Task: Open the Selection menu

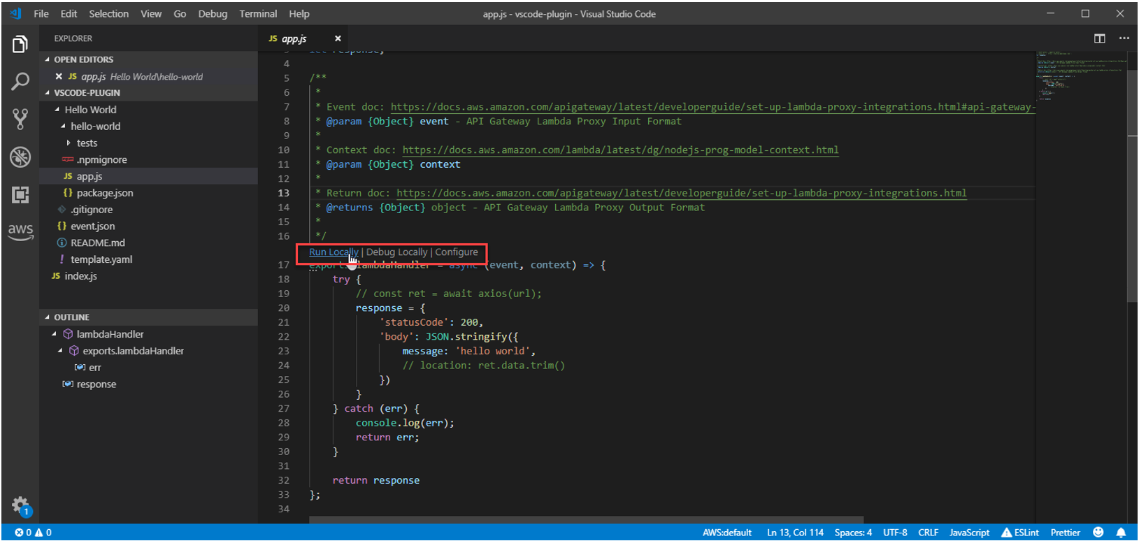Action: [108, 14]
